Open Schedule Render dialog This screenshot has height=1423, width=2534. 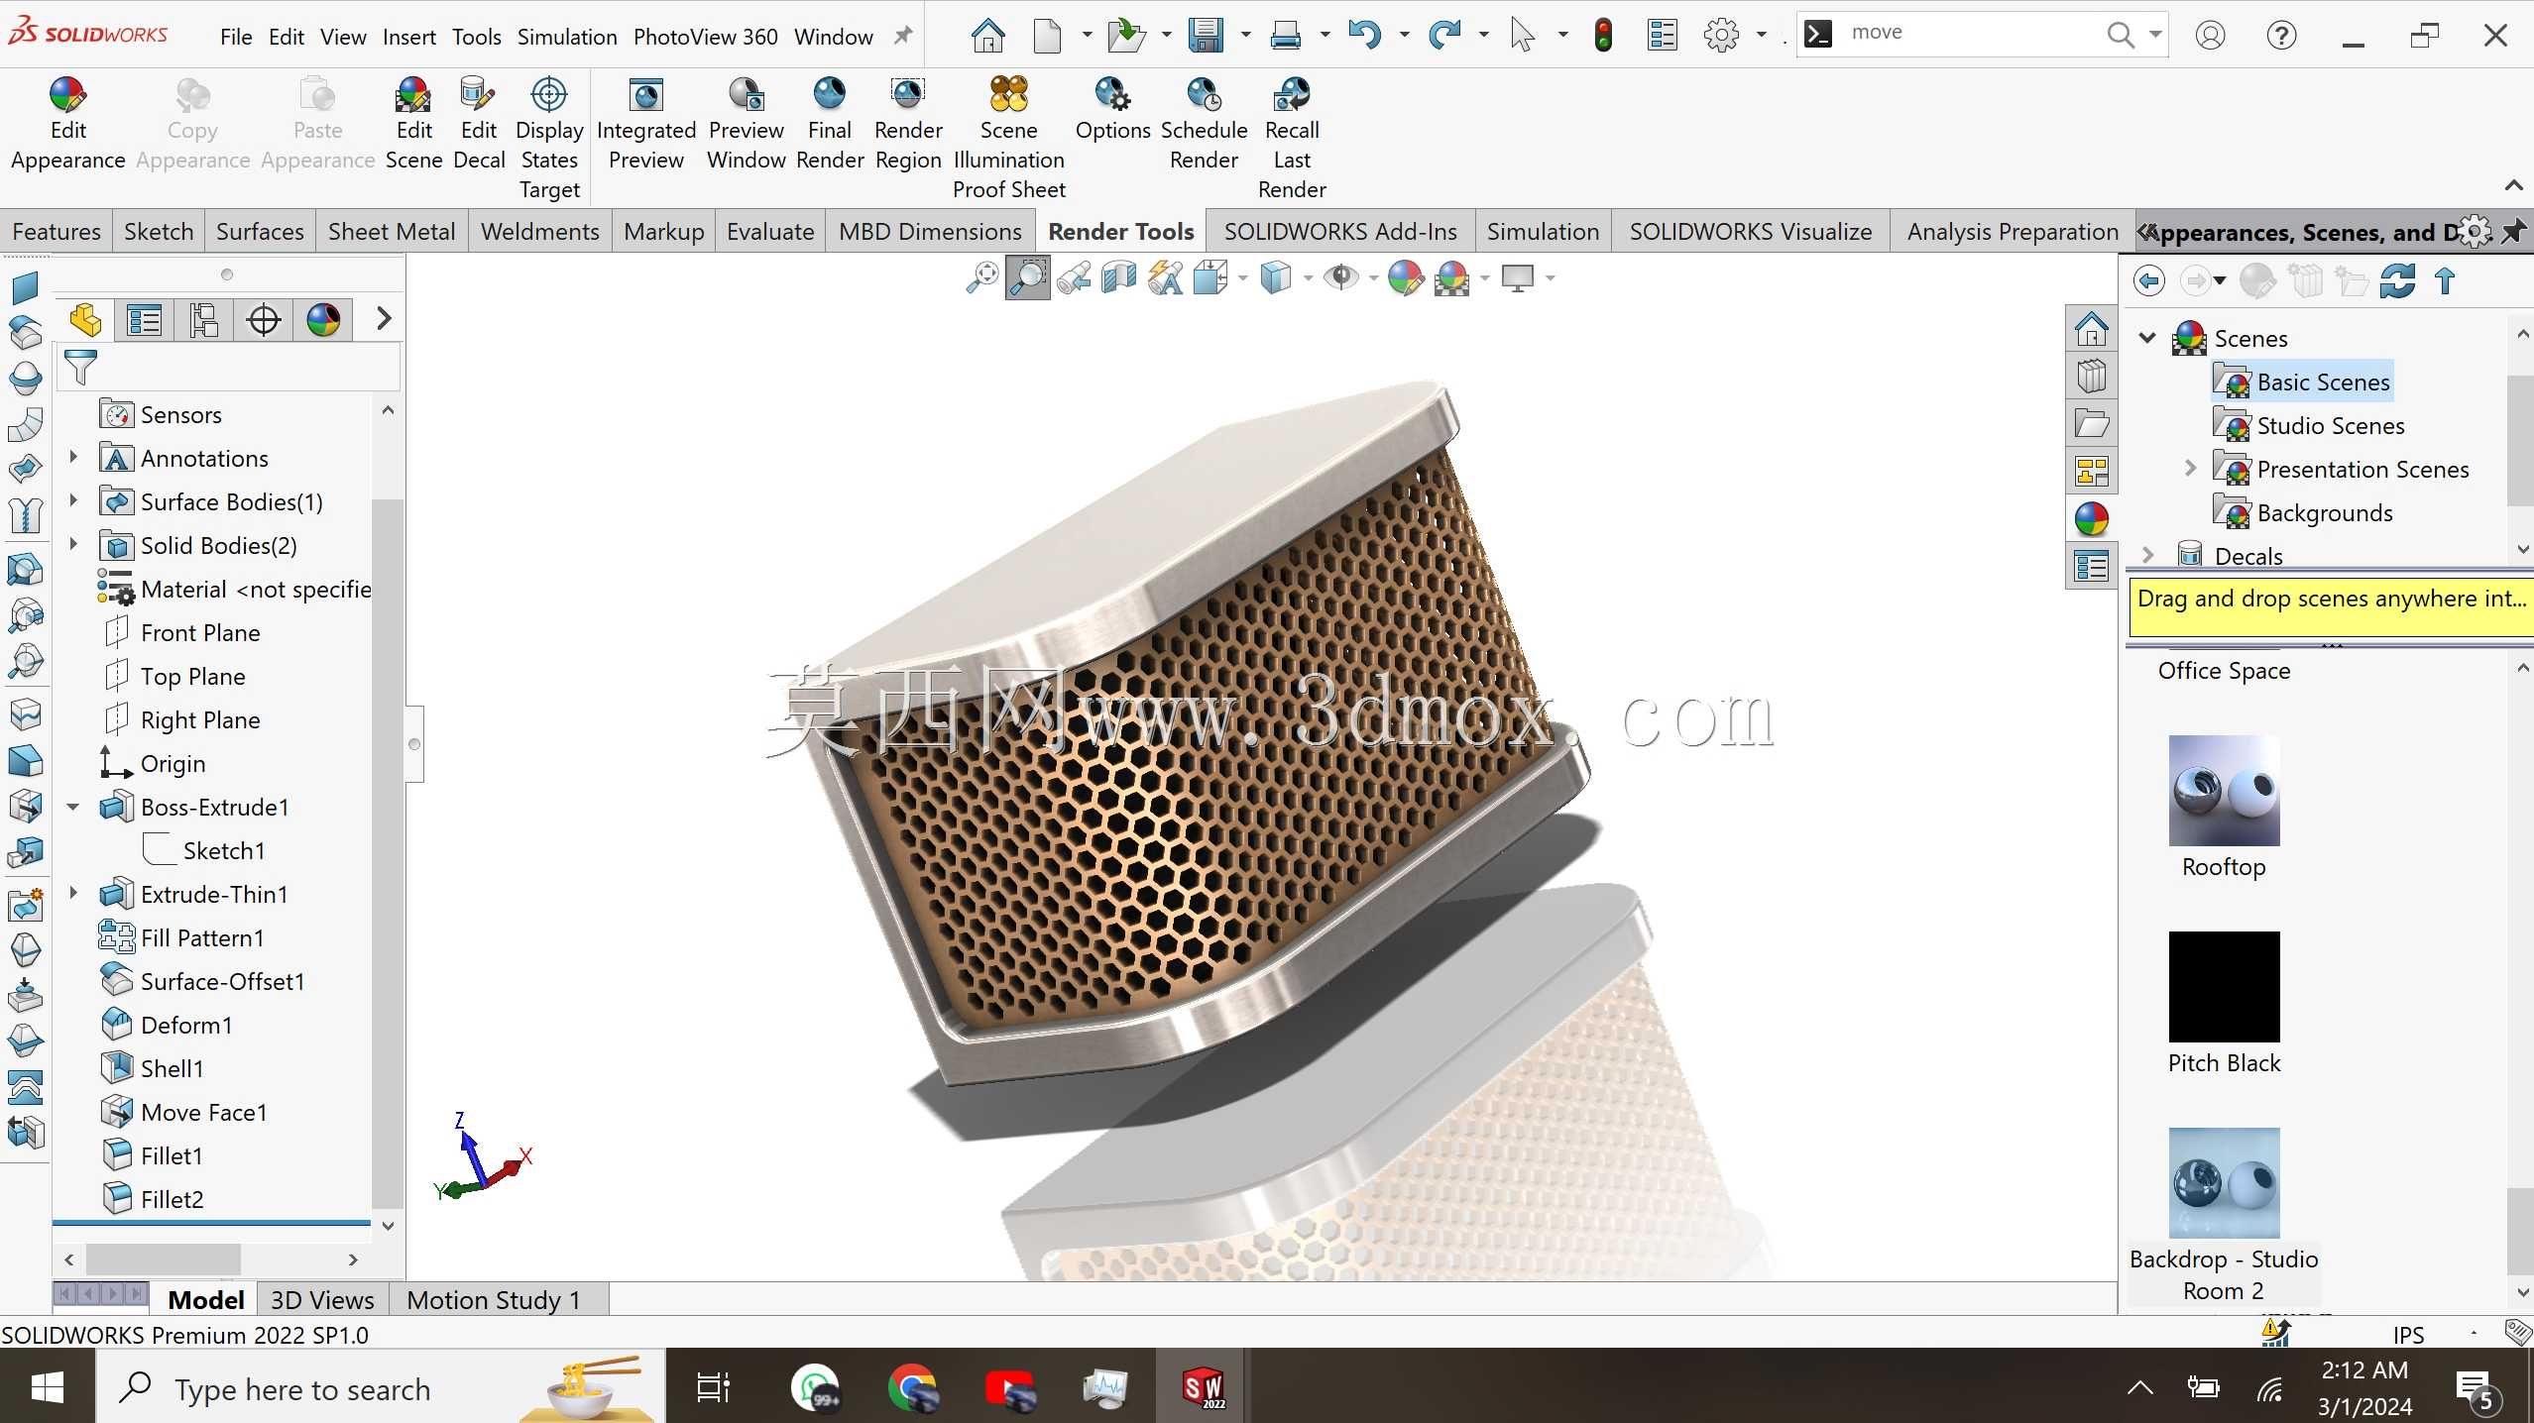[x=1204, y=124]
